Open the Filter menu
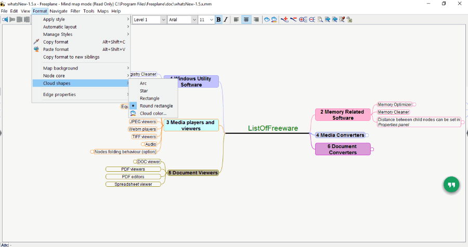The image size is (468, 247). point(75,11)
